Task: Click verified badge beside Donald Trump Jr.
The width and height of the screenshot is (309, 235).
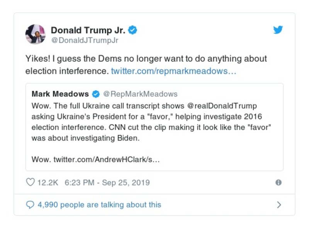Action: tap(133, 30)
